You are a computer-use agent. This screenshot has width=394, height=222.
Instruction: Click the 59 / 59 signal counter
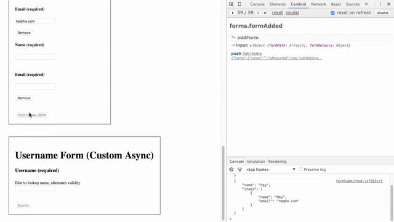tap(245, 13)
